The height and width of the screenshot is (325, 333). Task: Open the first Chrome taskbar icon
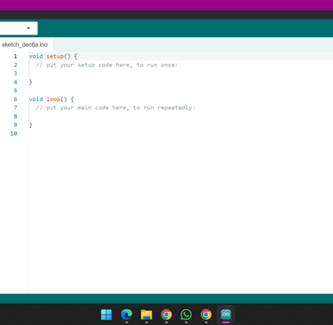(166, 314)
